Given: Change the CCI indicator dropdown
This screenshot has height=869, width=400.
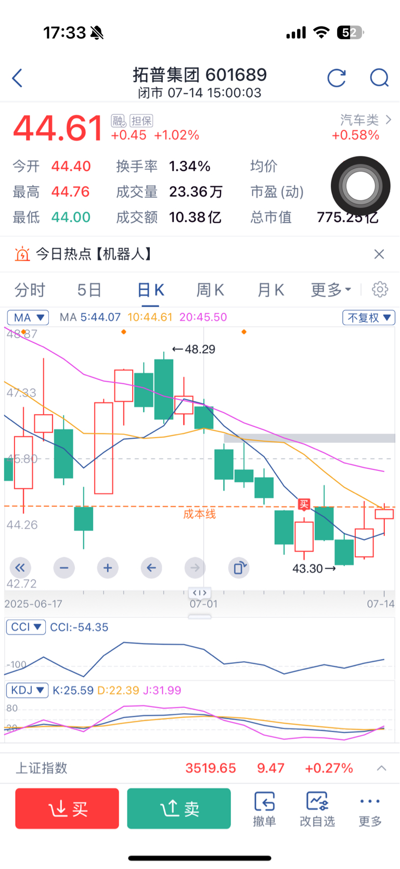Looking at the screenshot, I should 26,627.
